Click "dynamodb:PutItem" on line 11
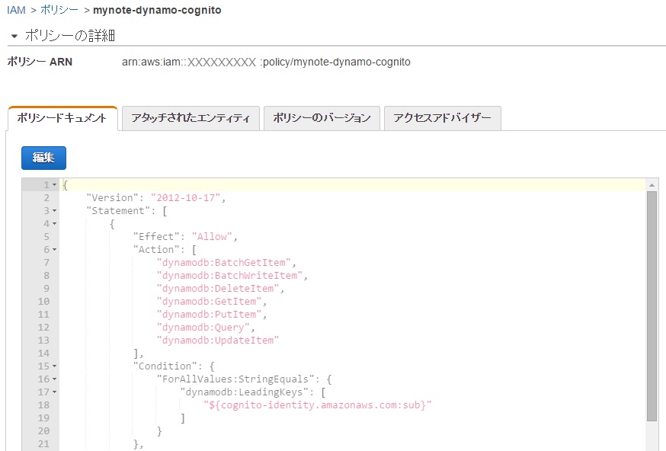Screen dimensions: 666x451 click(x=209, y=315)
